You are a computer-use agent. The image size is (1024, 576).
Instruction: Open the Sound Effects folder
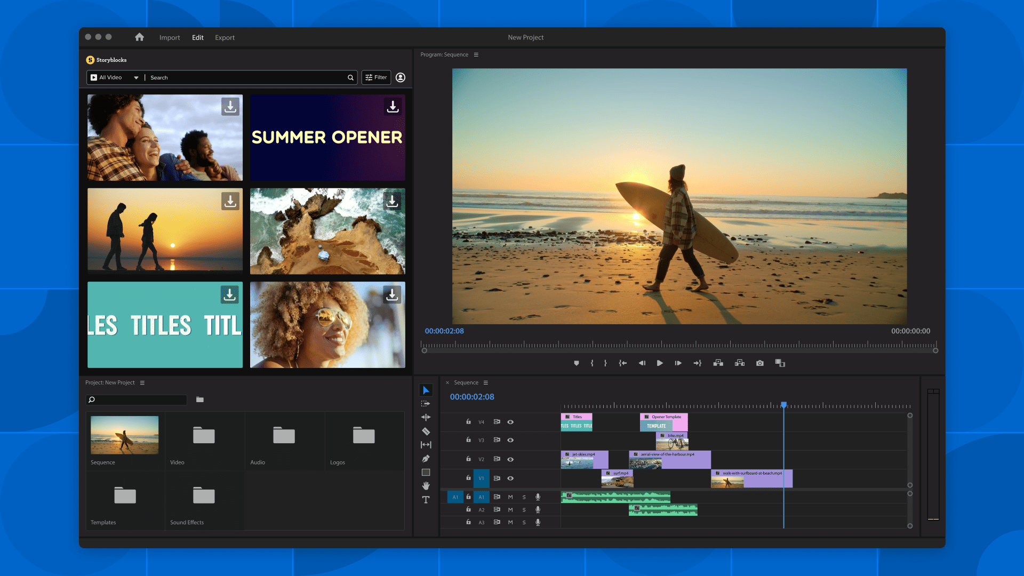[x=204, y=496]
